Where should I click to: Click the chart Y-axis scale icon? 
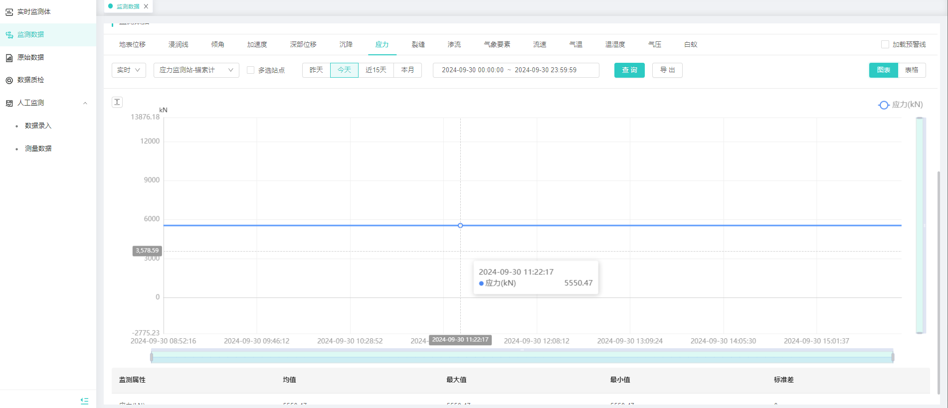click(117, 102)
